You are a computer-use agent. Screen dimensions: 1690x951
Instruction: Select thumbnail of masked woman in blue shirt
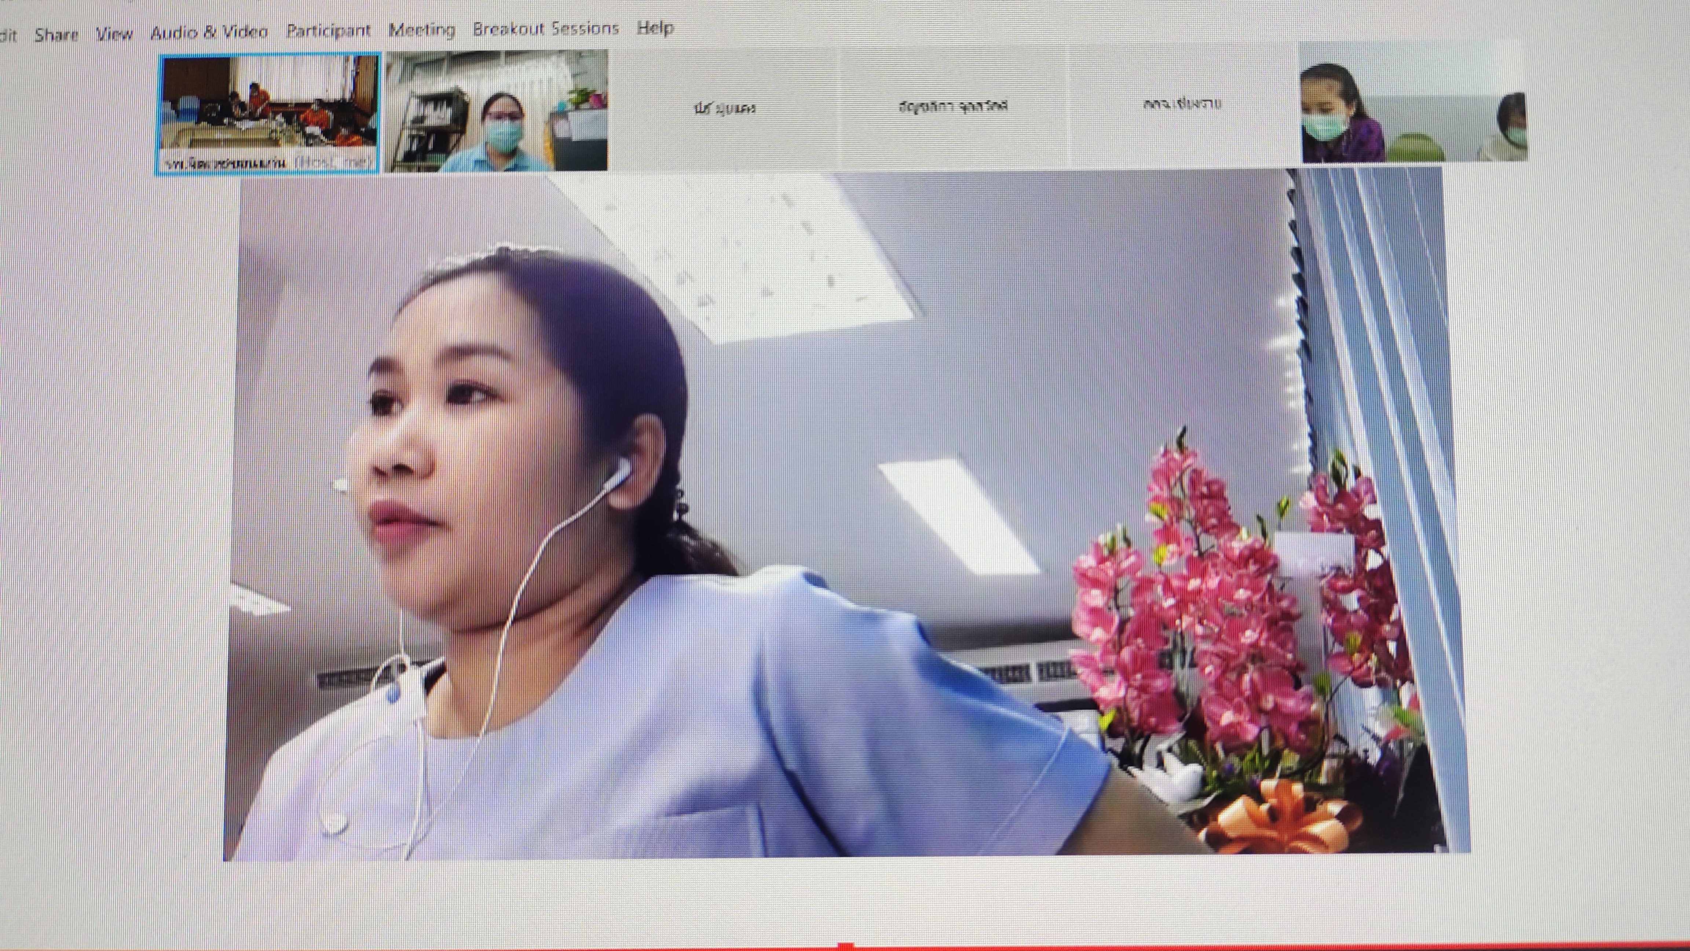coord(496,110)
